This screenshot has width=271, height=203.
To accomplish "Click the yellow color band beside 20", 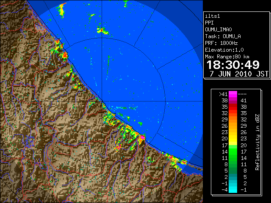I will pos(233,139).
